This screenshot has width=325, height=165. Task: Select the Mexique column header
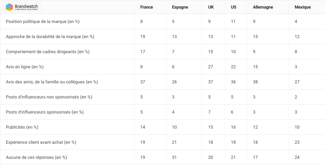coord(303,7)
